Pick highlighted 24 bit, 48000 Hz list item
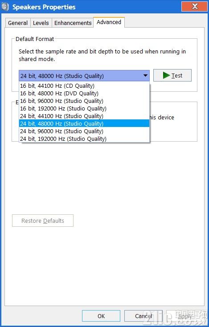The image size is (209, 327). coord(84,123)
